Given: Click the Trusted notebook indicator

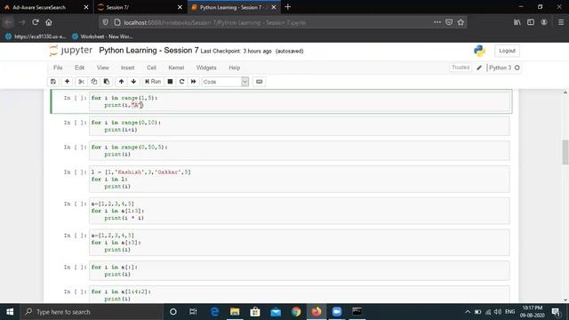Looking at the screenshot, I should click(x=461, y=68).
